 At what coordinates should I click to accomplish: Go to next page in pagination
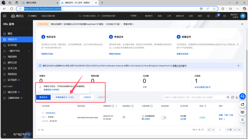tap(235, 130)
